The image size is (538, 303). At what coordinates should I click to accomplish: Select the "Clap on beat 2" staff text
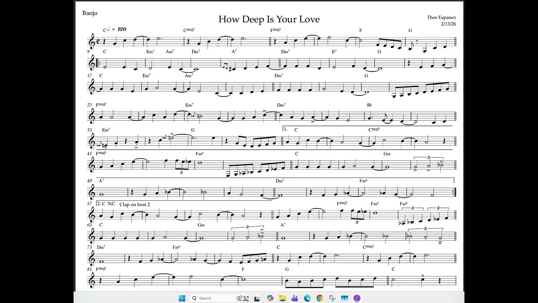tap(134, 204)
